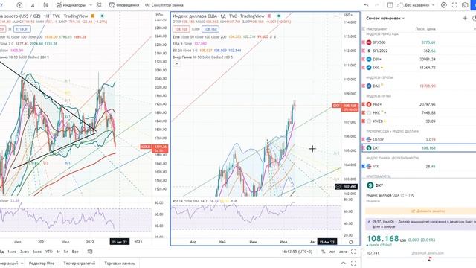Click flag marker next to SPX500
The width and height of the screenshot is (476, 268).
point(363,42)
